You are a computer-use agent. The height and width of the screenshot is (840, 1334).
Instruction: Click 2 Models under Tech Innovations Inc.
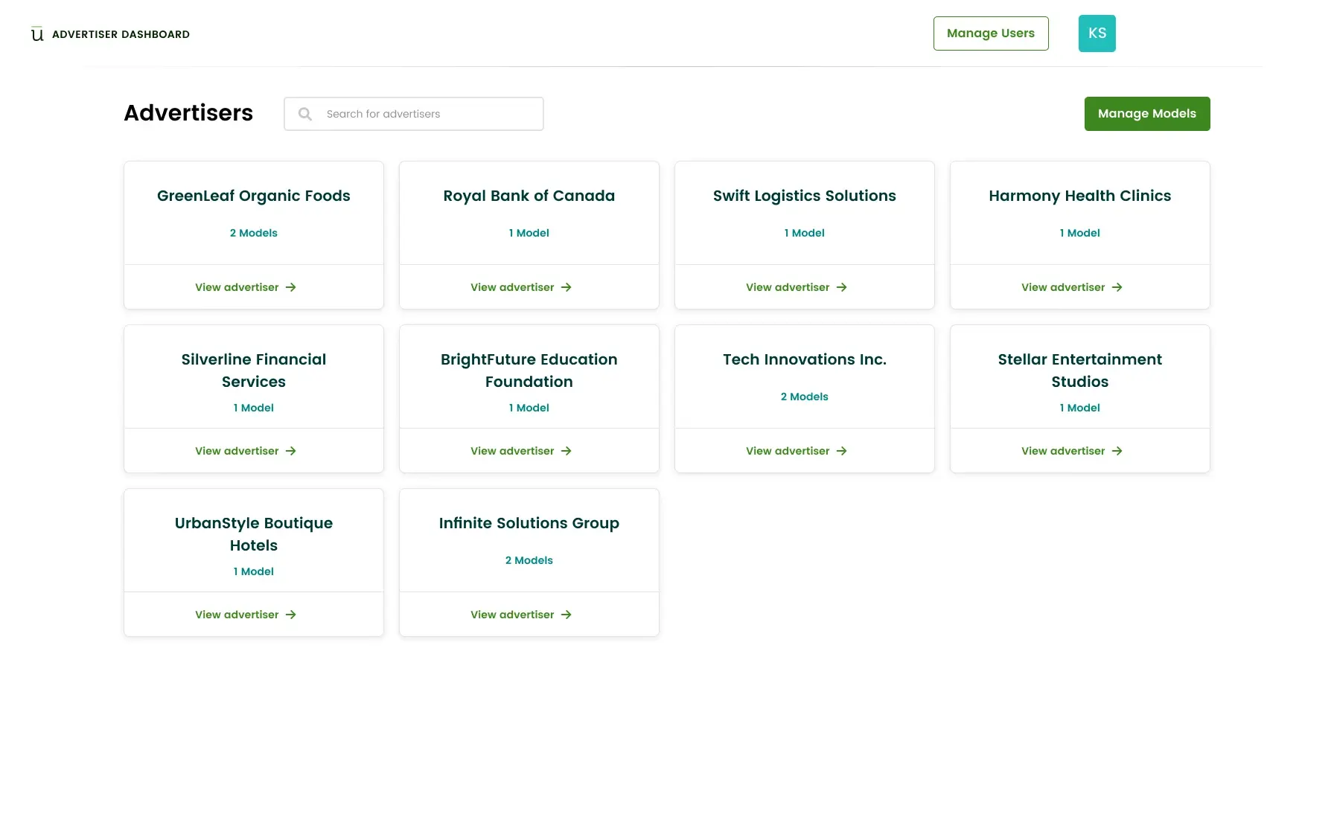coord(805,397)
